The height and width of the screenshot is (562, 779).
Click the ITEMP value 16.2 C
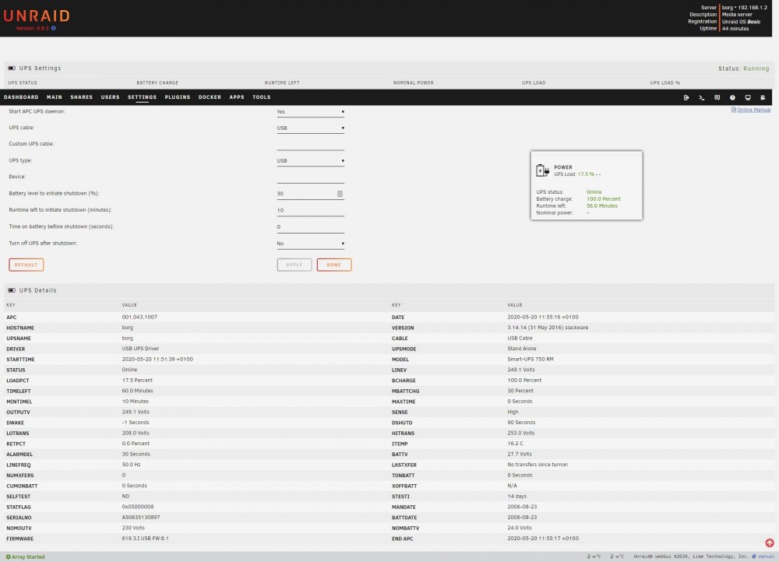pos(515,444)
